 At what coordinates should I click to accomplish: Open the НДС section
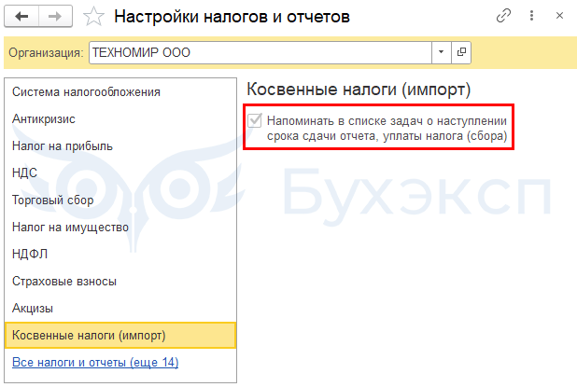pos(120,173)
